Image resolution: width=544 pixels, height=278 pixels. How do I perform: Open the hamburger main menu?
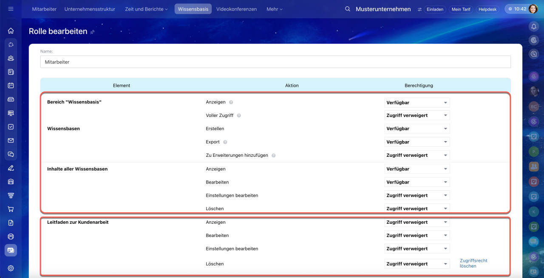pyautogui.click(x=11, y=9)
